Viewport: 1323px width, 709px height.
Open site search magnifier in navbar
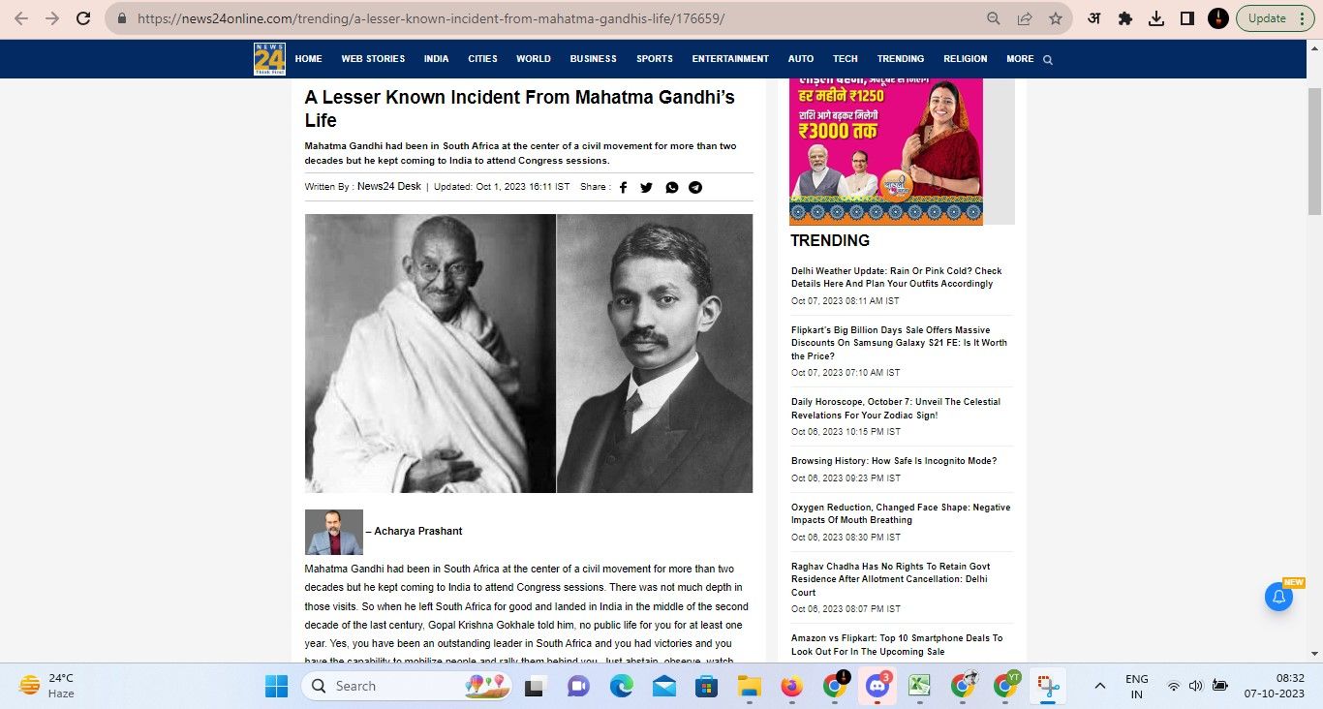pos(1047,60)
